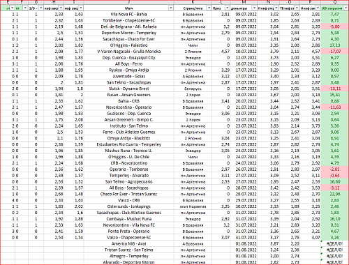The width and height of the screenshot is (349, 265).
Task: Select the green cell showing 16,60
Action: tap(334, 181)
